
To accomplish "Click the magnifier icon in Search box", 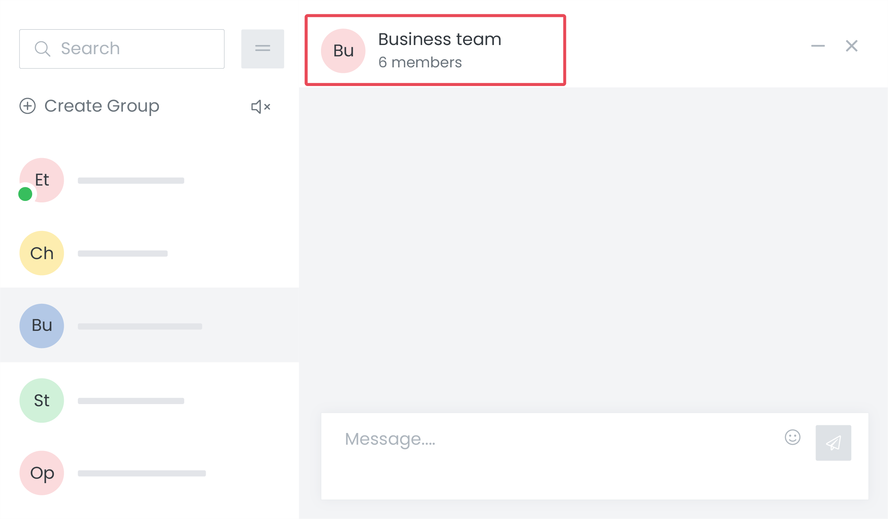I will click(x=42, y=49).
